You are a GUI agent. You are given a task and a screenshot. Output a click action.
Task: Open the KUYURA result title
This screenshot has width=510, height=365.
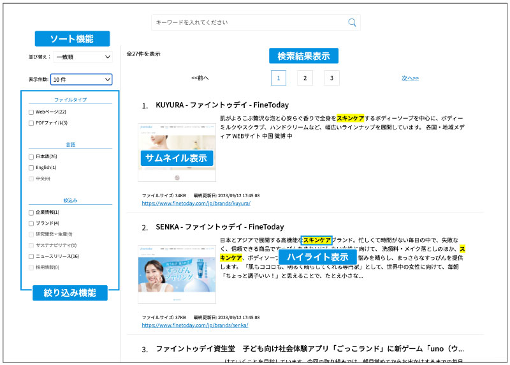coord(222,105)
